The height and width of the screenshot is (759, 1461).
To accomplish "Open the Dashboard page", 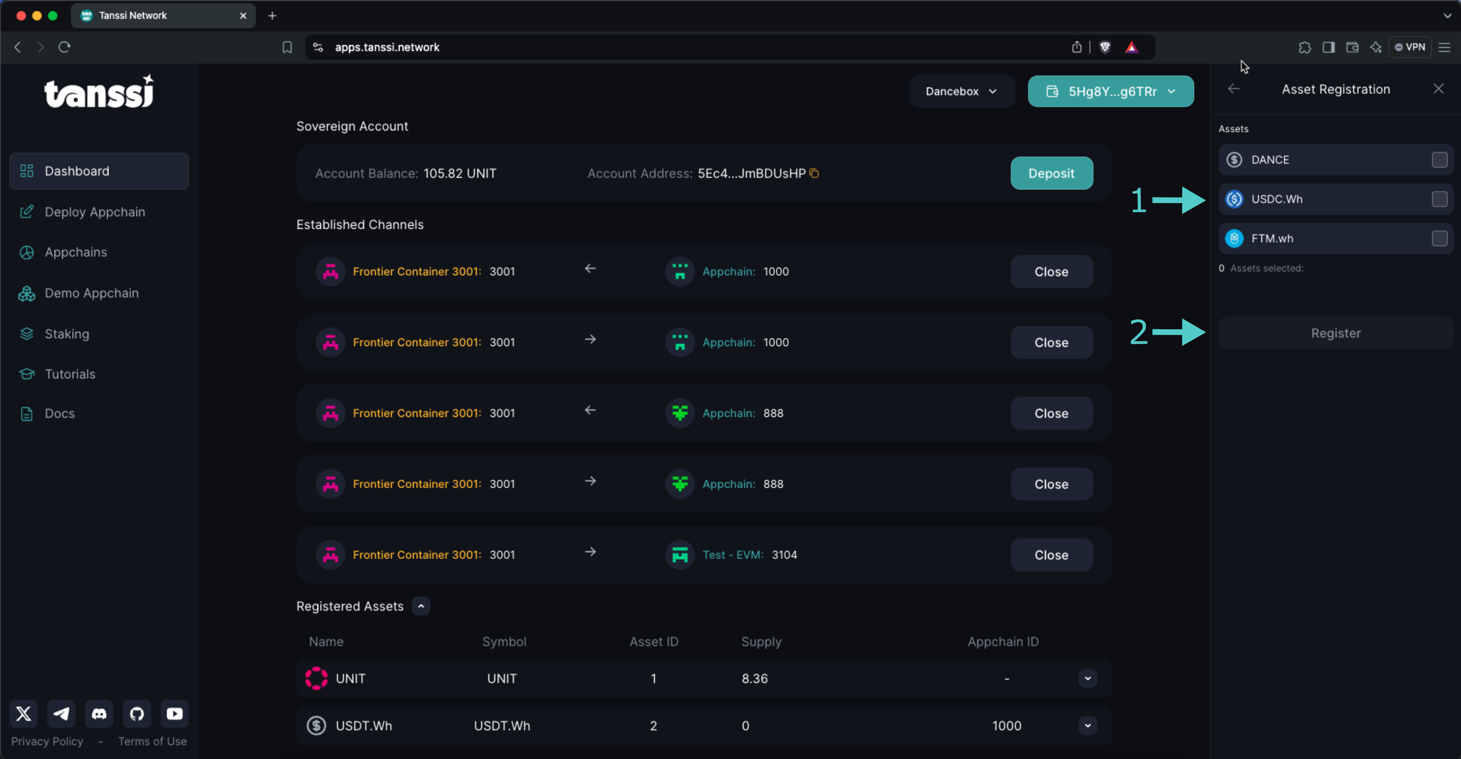I will pos(99,171).
